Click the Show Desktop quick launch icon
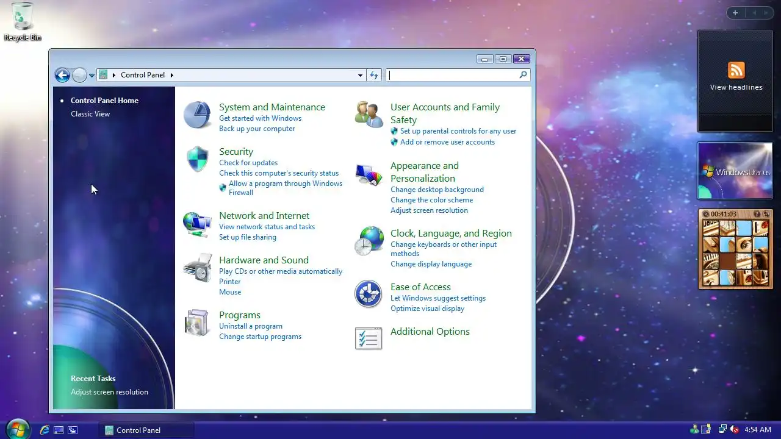This screenshot has height=439, width=781. point(59,430)
